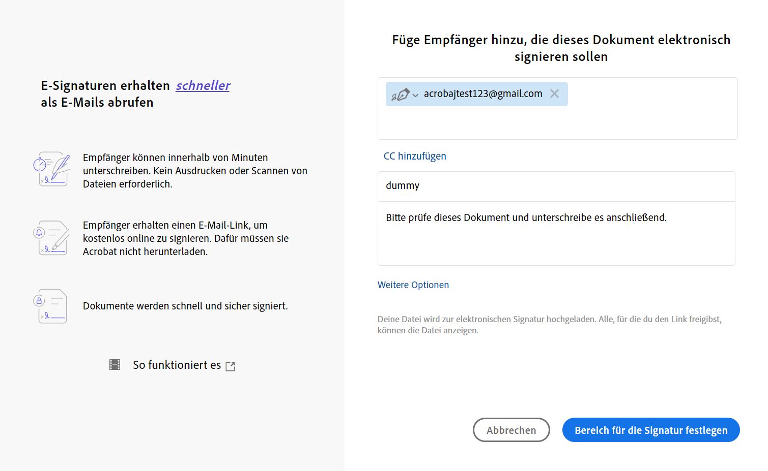Click the external link arrow icon

pos(231,366)
